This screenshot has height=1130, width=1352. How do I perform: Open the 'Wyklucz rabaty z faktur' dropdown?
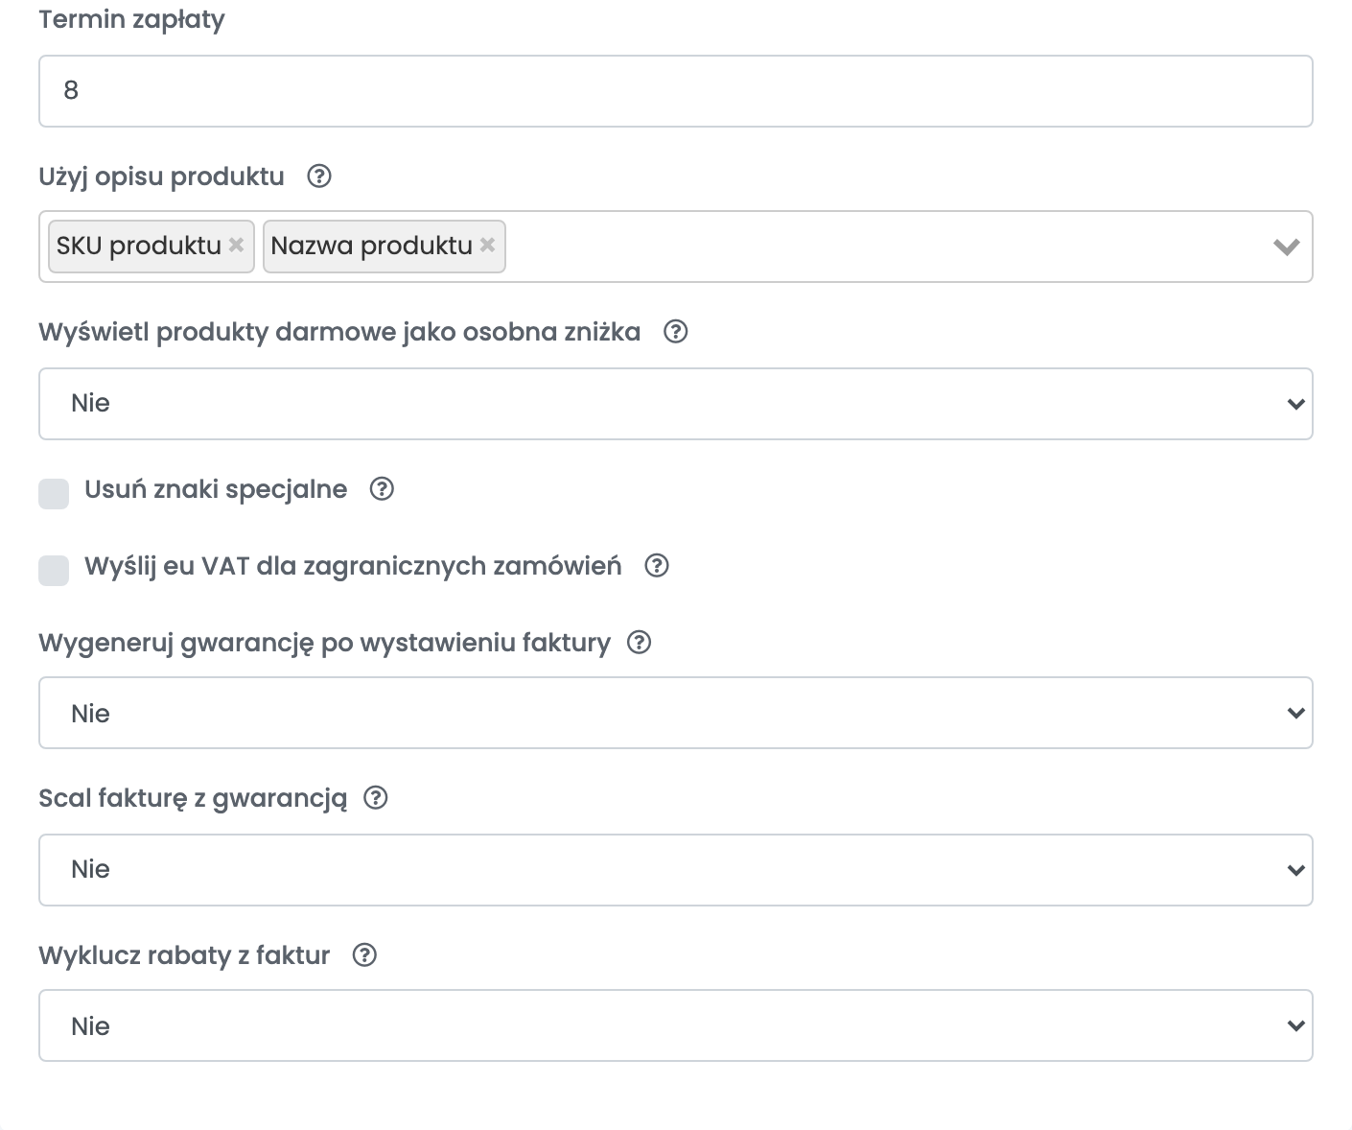[x=676, y=1025]
